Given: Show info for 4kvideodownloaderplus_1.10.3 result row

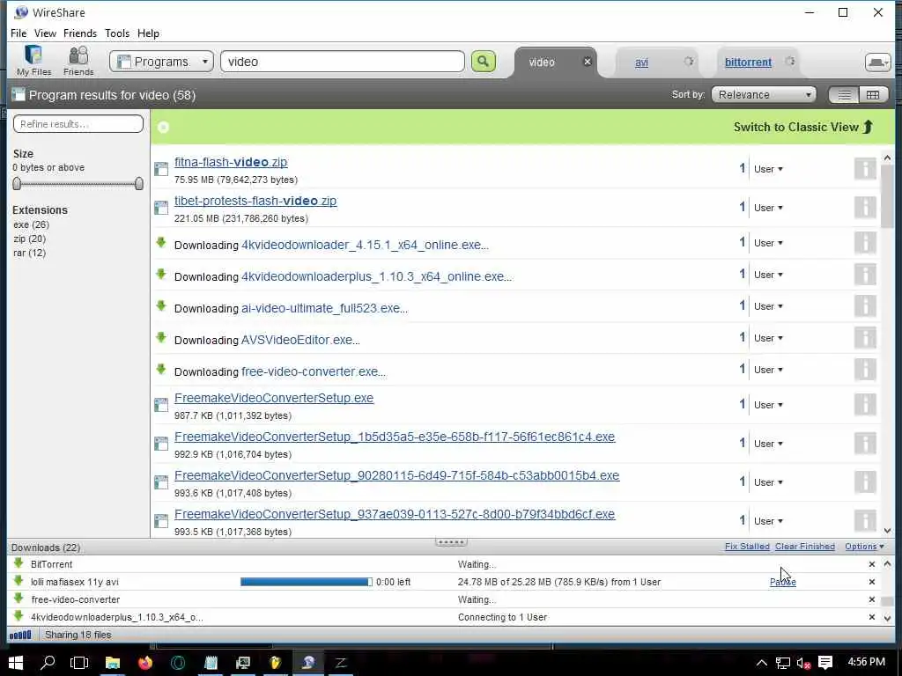Looking at the screenshot, I should coord(865,275).
